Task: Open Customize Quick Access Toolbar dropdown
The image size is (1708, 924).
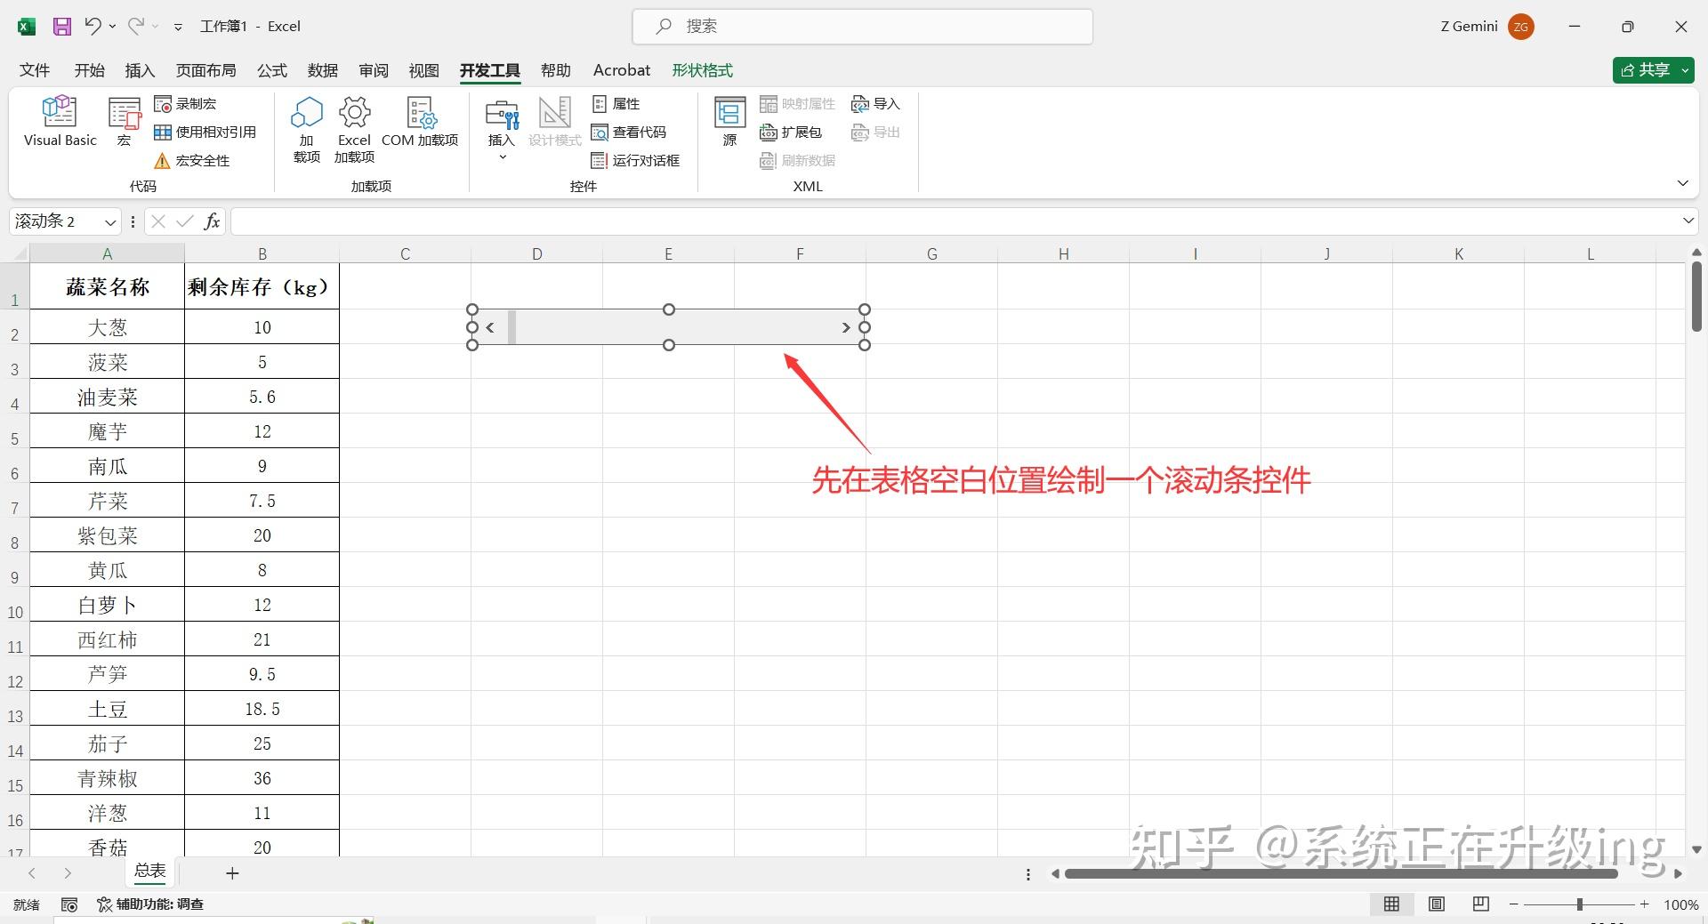Action: tap(178, 27)
